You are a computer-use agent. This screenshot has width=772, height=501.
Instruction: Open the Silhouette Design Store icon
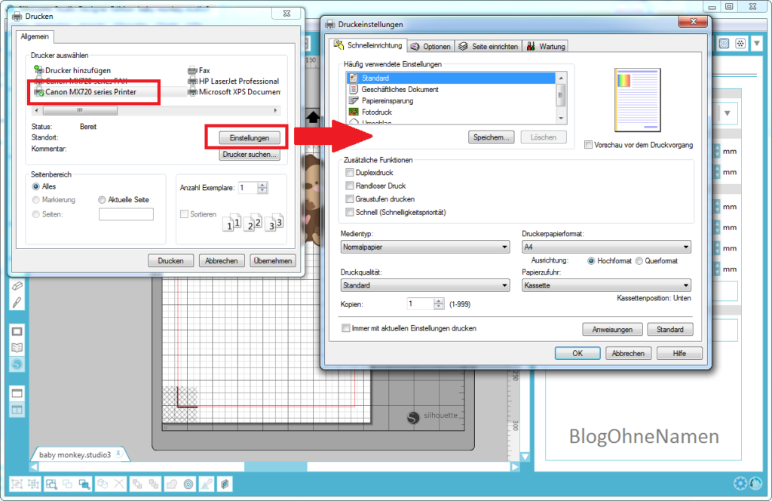click(17, 364)
